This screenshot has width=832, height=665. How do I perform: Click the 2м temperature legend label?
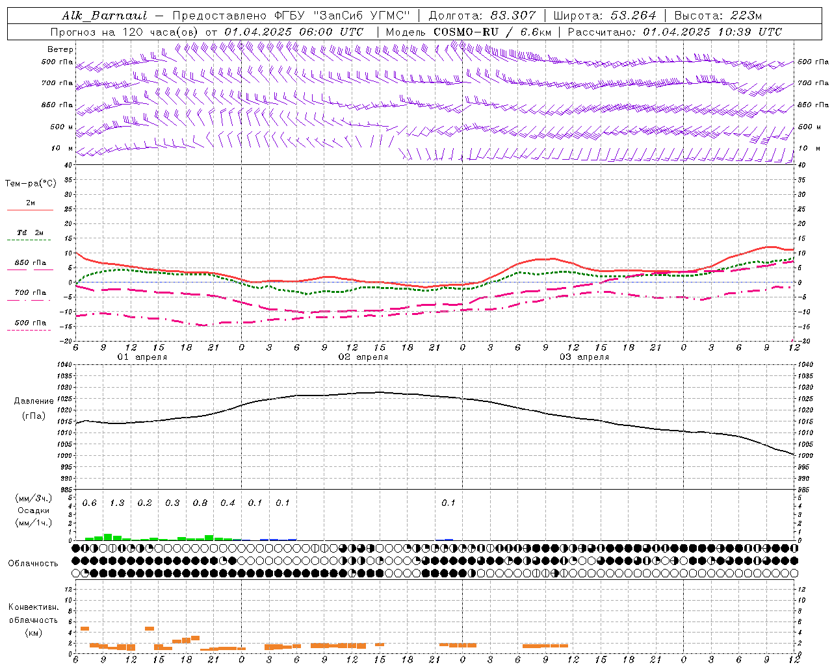(x=31, y=203)
